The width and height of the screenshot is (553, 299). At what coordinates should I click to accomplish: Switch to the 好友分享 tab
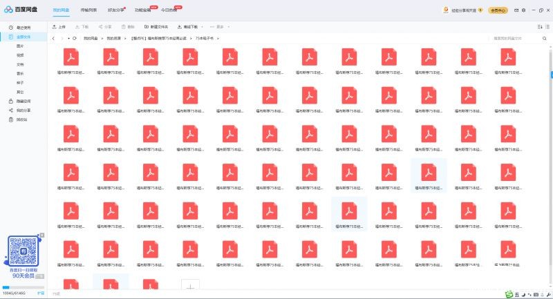pos(115,10)
